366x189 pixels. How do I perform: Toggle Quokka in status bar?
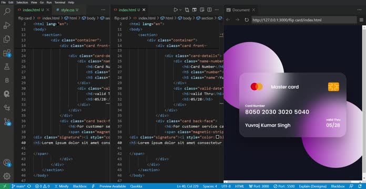coord(136,186)
